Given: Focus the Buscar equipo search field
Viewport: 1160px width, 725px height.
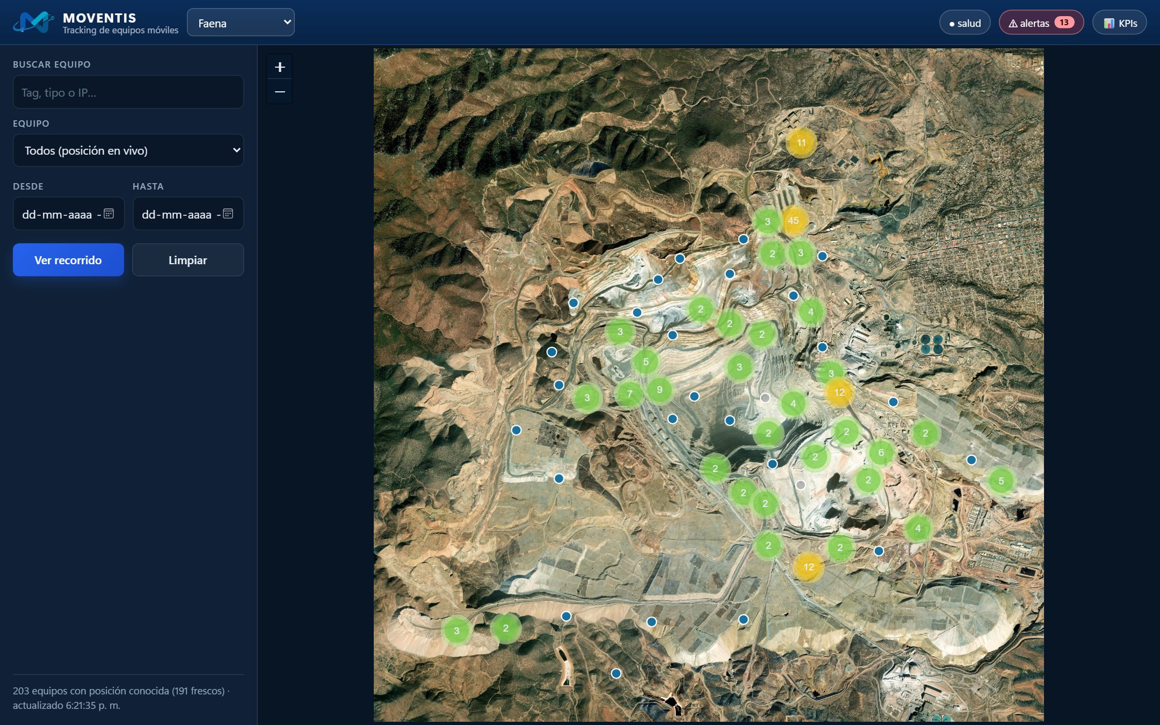Looking at the screenshot, I should (x=128, y=92).
